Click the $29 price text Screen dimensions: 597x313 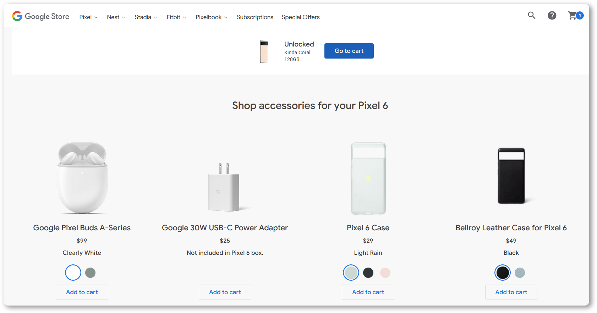click(368, 241)
